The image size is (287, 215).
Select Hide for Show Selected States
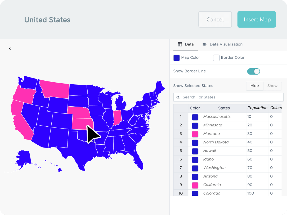click(x=254, y=86)
